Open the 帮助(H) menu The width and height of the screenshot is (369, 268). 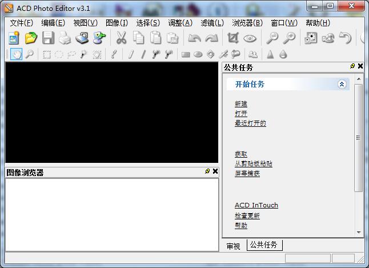318,23
